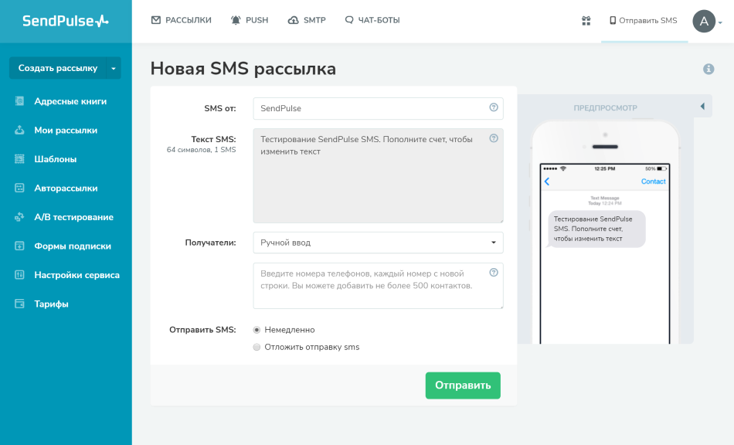Click the envelope icon beside РАССЫЛКИ
This screenshot has width=734, height=445.
click(156, 20)
